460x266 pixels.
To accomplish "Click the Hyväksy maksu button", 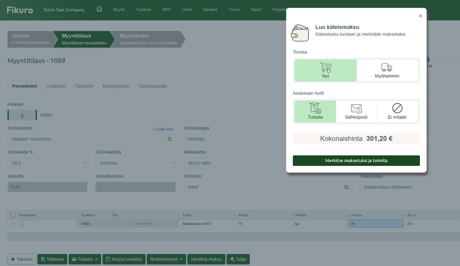I will click(x=206, y=259).
